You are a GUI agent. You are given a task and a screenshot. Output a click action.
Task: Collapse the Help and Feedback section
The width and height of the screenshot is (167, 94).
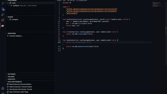coord(7,82)
